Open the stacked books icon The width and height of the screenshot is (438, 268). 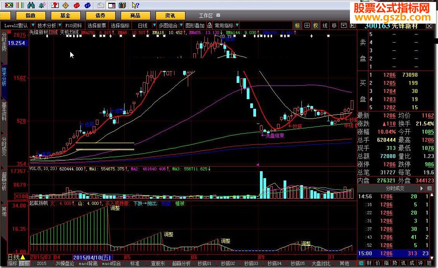pyautogui.click(x=123, y=5)
